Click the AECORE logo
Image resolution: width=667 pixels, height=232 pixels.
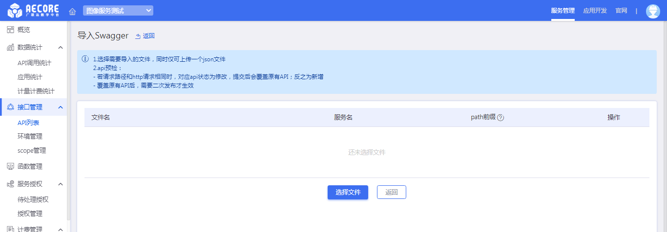click(x=33, y=10)
